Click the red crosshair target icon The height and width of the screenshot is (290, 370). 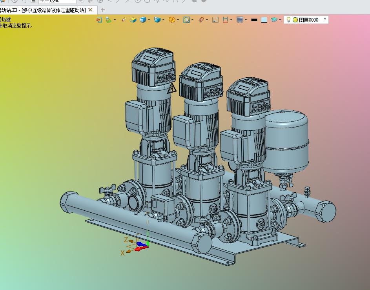pos(201,20)
